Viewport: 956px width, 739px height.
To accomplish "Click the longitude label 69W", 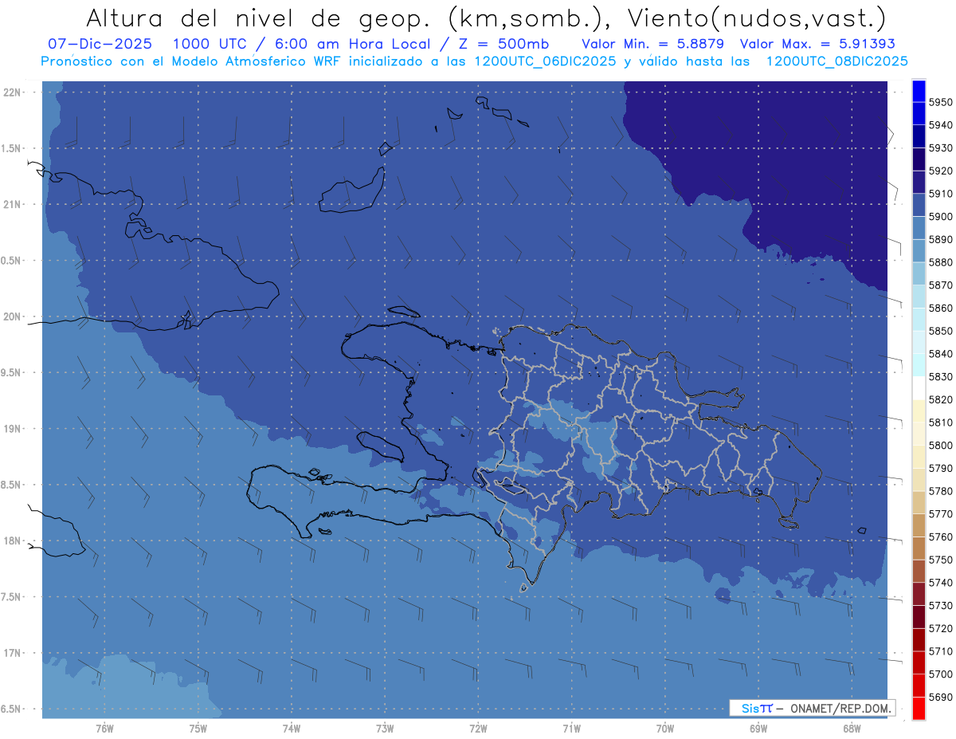I will pos(758,729).
